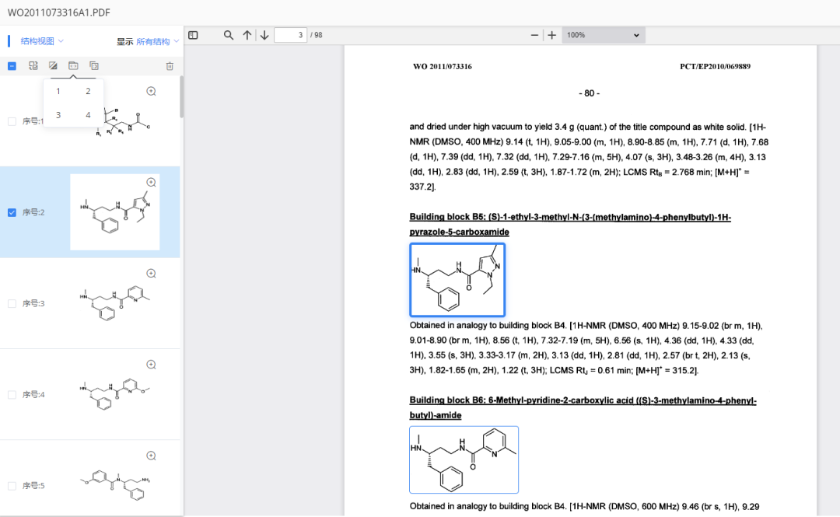Choose option 1 in the popup
This screenshot has height=517, width=840.
click(x=58, y=91)
